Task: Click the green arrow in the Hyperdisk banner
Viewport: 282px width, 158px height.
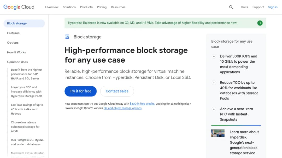Action: tap(260, 23)
